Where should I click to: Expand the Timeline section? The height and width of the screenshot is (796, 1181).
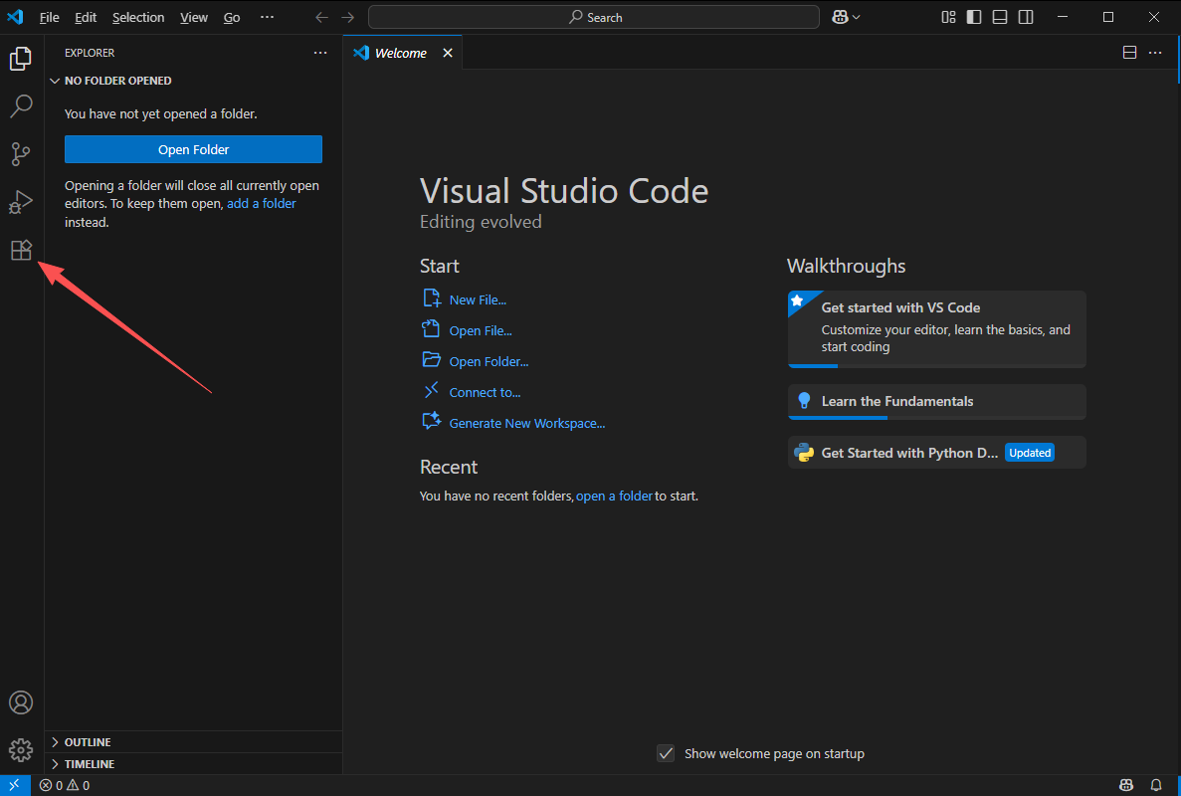(90, 764)
